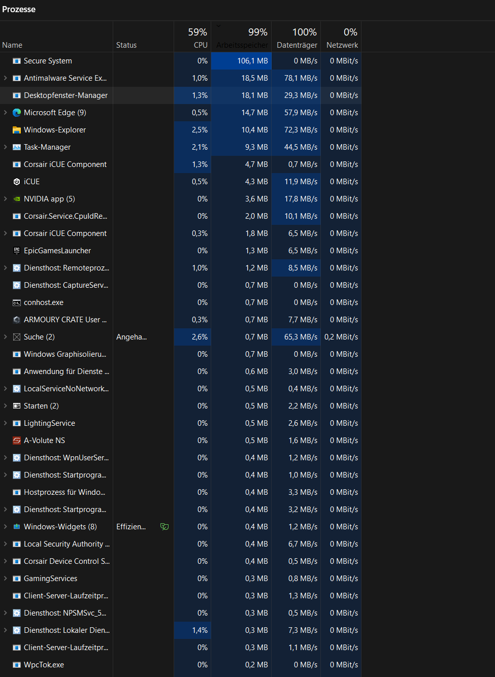Expand the Corsair Device Control Service row
This screenshot has height=677, width=495.
point(6,561)
